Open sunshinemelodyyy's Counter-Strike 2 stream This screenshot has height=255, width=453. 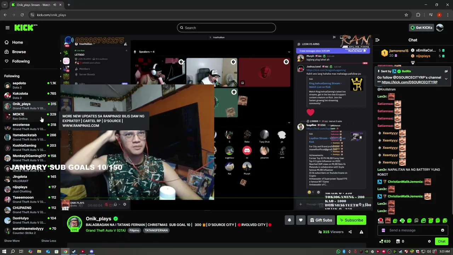(30, 231)
